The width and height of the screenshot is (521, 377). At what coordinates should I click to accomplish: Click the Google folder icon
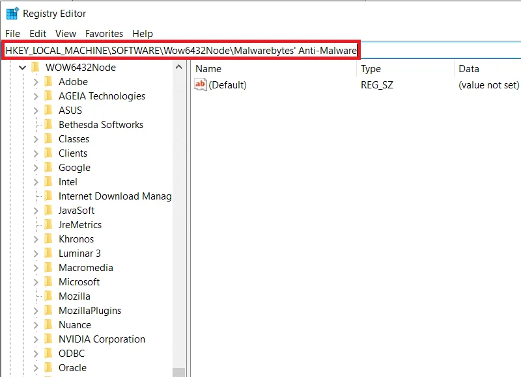coord(48,167)
